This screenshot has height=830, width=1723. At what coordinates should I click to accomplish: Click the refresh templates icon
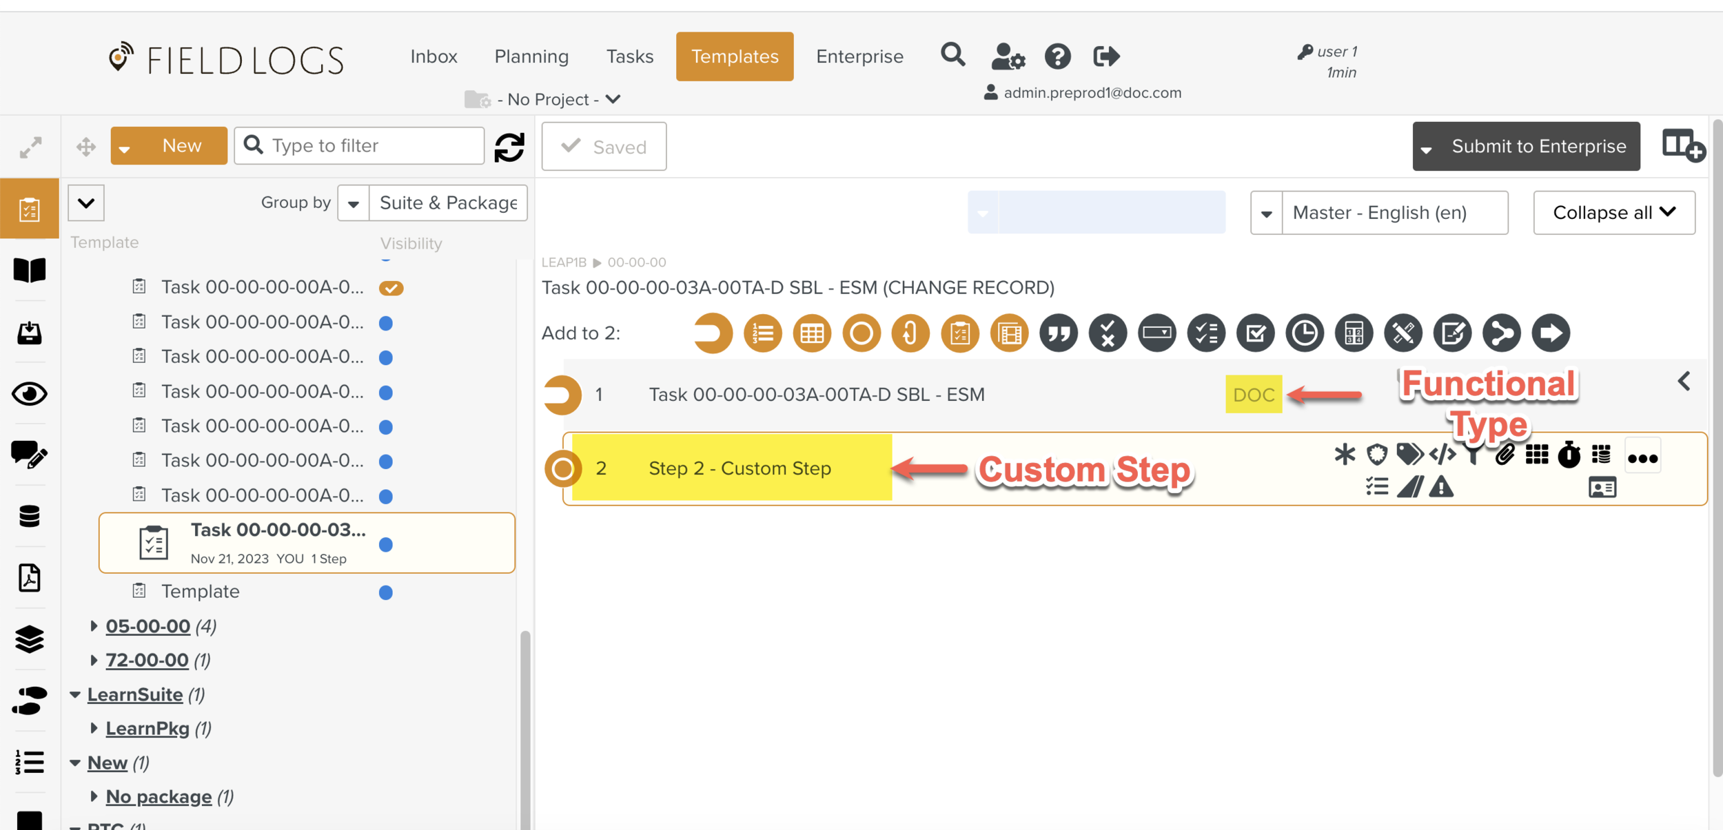509,147
